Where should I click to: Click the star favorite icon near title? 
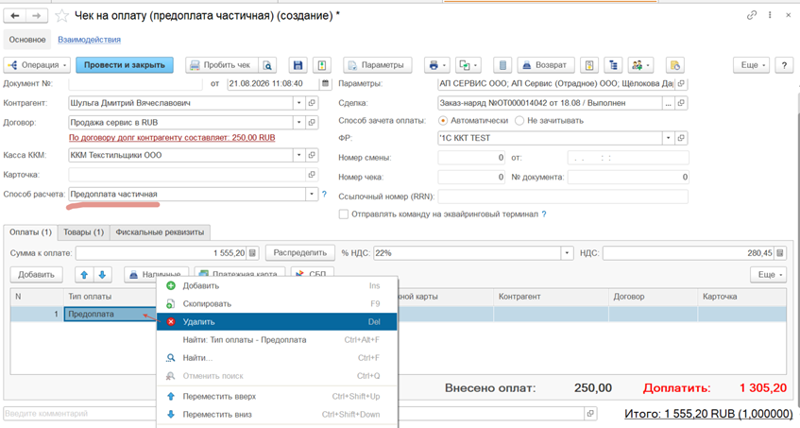coord(61,16)
